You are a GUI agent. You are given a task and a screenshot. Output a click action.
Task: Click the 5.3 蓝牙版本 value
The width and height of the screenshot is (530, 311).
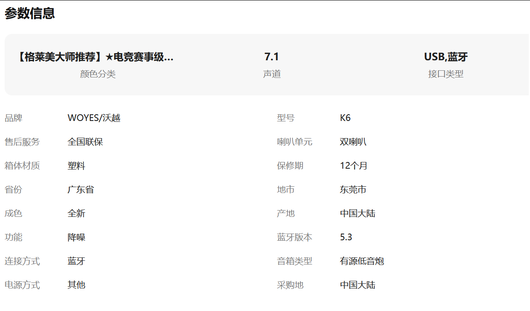[x=346, y=237]
